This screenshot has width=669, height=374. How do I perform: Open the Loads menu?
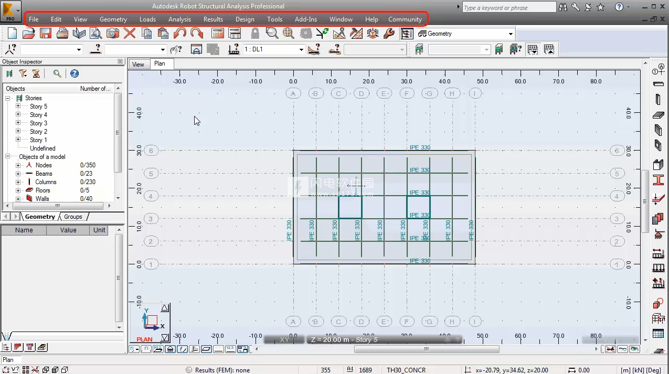tap(147, 19)
